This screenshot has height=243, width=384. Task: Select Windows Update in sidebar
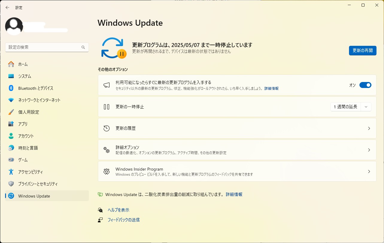click(47, 196)
